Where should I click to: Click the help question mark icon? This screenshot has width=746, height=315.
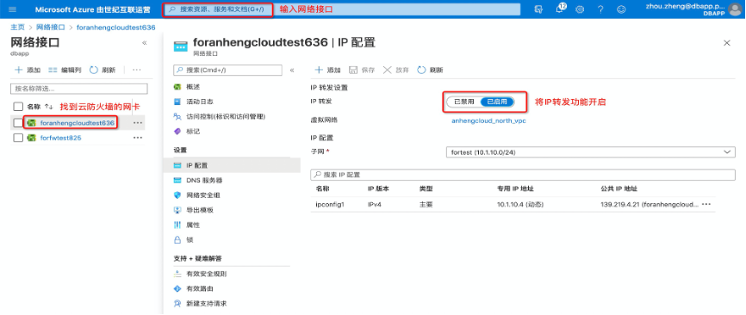[x=600, y=9]
